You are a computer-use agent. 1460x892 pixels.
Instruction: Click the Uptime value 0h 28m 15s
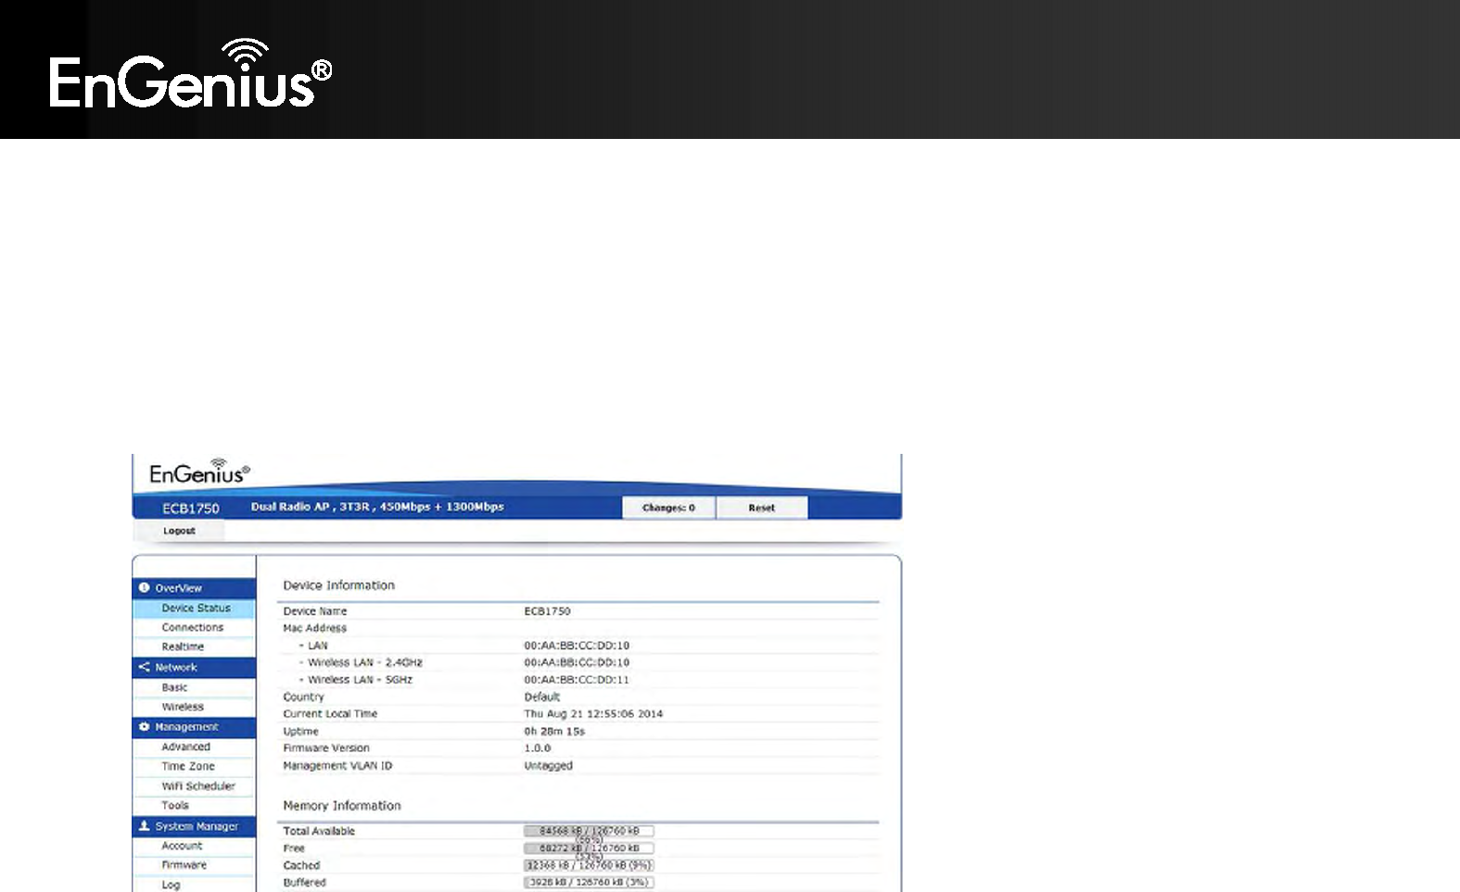554,732
